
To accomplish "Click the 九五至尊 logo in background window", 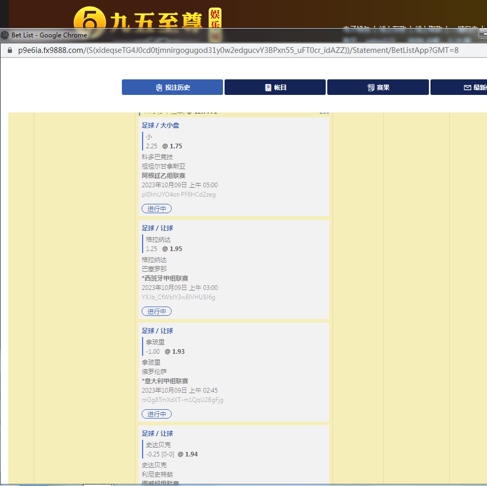I will tap(148, 18).
